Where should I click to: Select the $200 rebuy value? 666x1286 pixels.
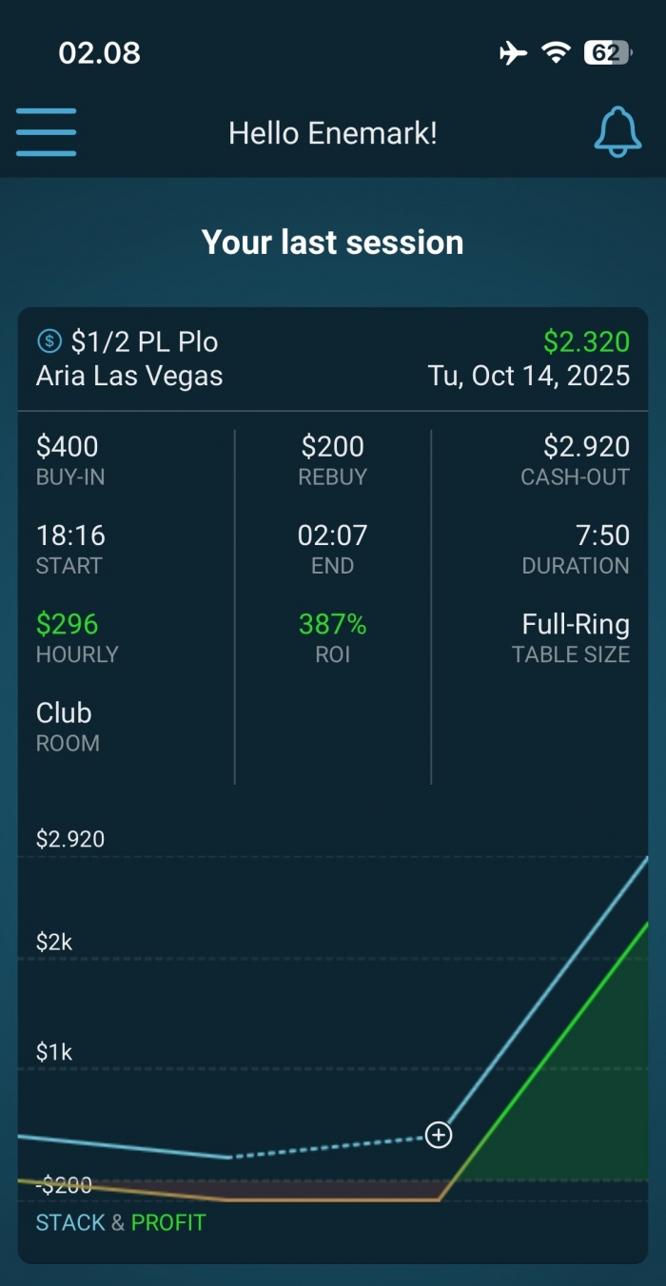[333, 446]
